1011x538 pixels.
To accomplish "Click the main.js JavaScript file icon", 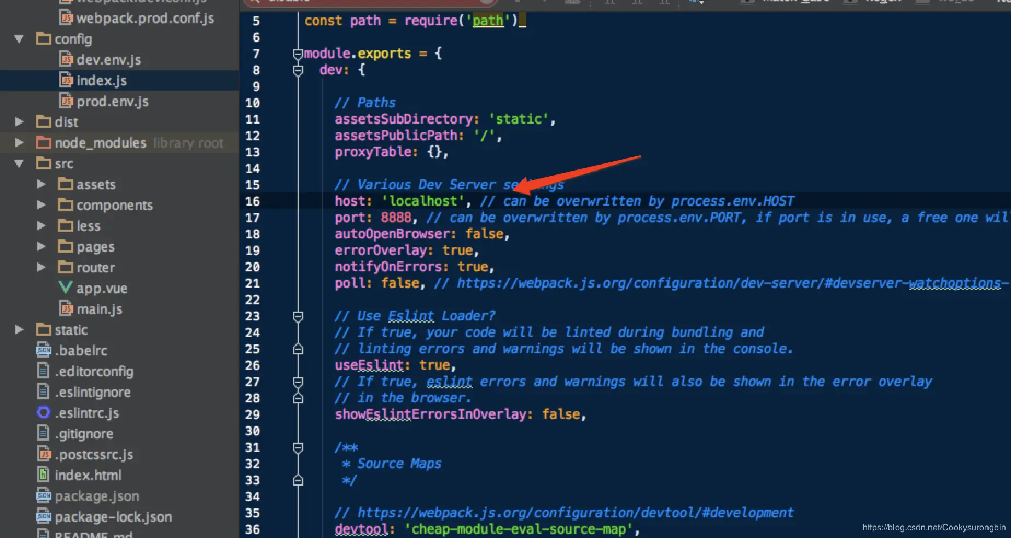I will (x=66, y=308).
